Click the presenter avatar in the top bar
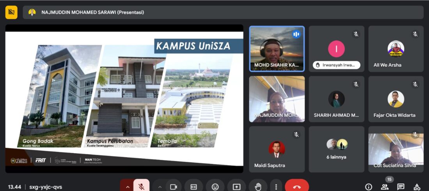Viewport: 429px width, 191px height. [x=32, y=12]
